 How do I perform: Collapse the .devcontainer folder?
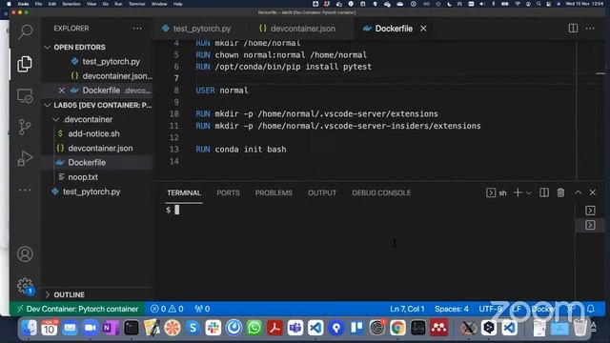pyautogui.click(x=97, y=119)
